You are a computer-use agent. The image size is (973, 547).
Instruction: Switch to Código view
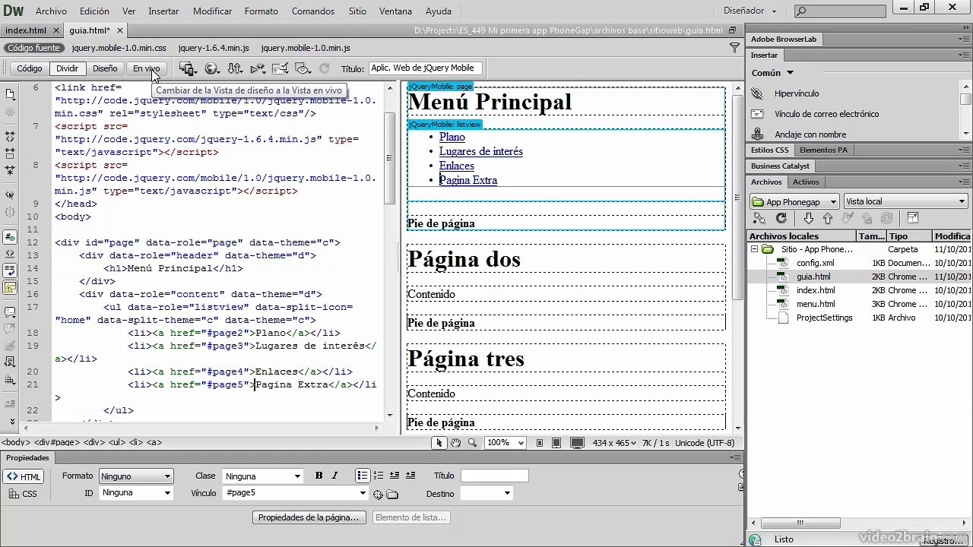coord(30,68)
